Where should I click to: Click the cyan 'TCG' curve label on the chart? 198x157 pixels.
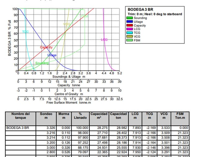(25, 32)
